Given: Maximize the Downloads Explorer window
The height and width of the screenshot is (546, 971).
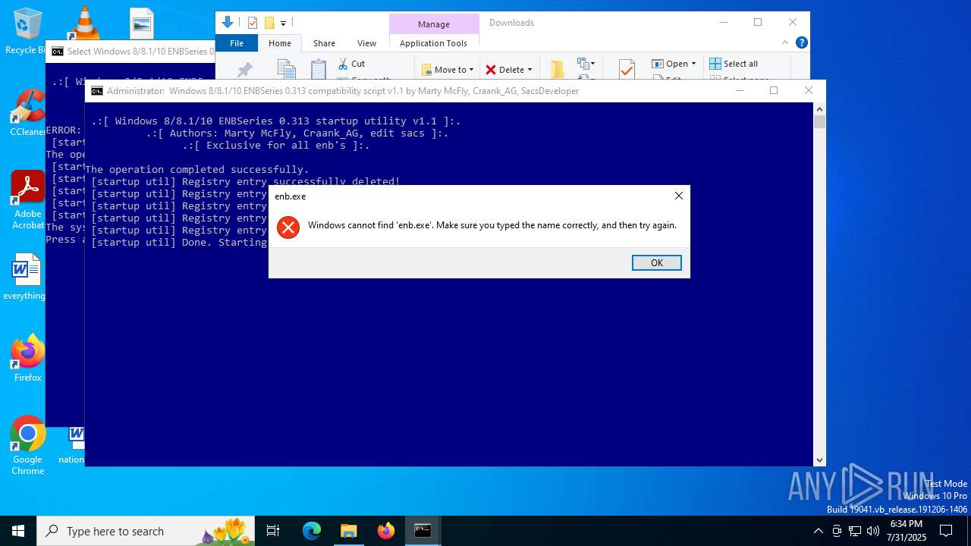Looking at the screenshot, I should (x=758, y=23).
